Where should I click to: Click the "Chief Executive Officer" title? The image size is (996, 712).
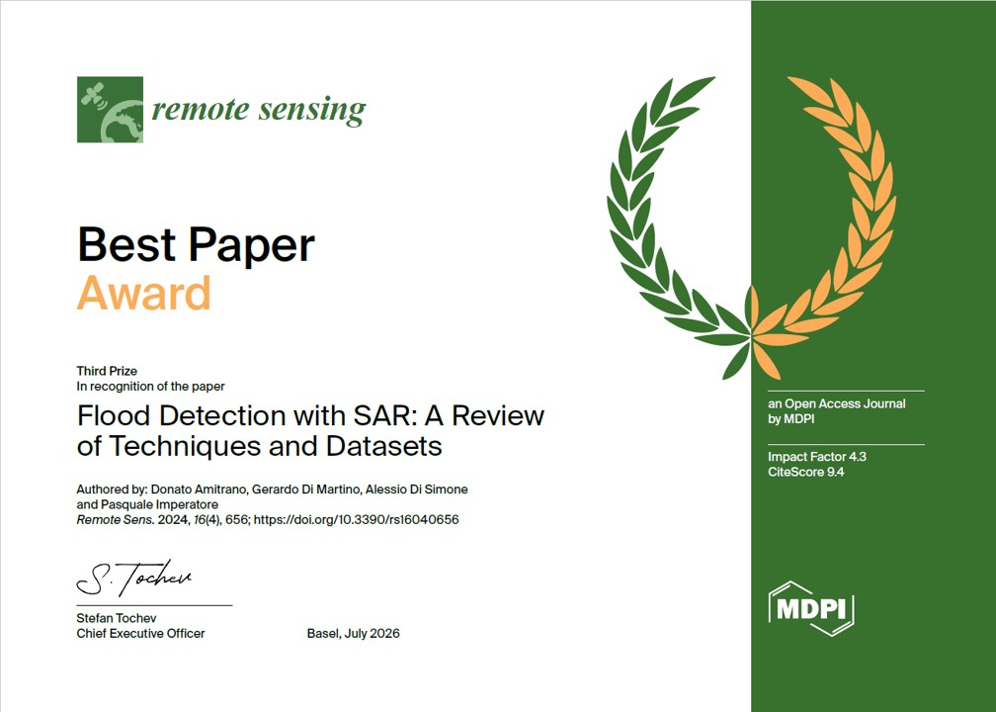[x=140, y=633]
